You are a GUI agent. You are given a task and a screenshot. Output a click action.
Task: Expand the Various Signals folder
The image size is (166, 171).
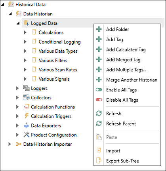(25, 79)
